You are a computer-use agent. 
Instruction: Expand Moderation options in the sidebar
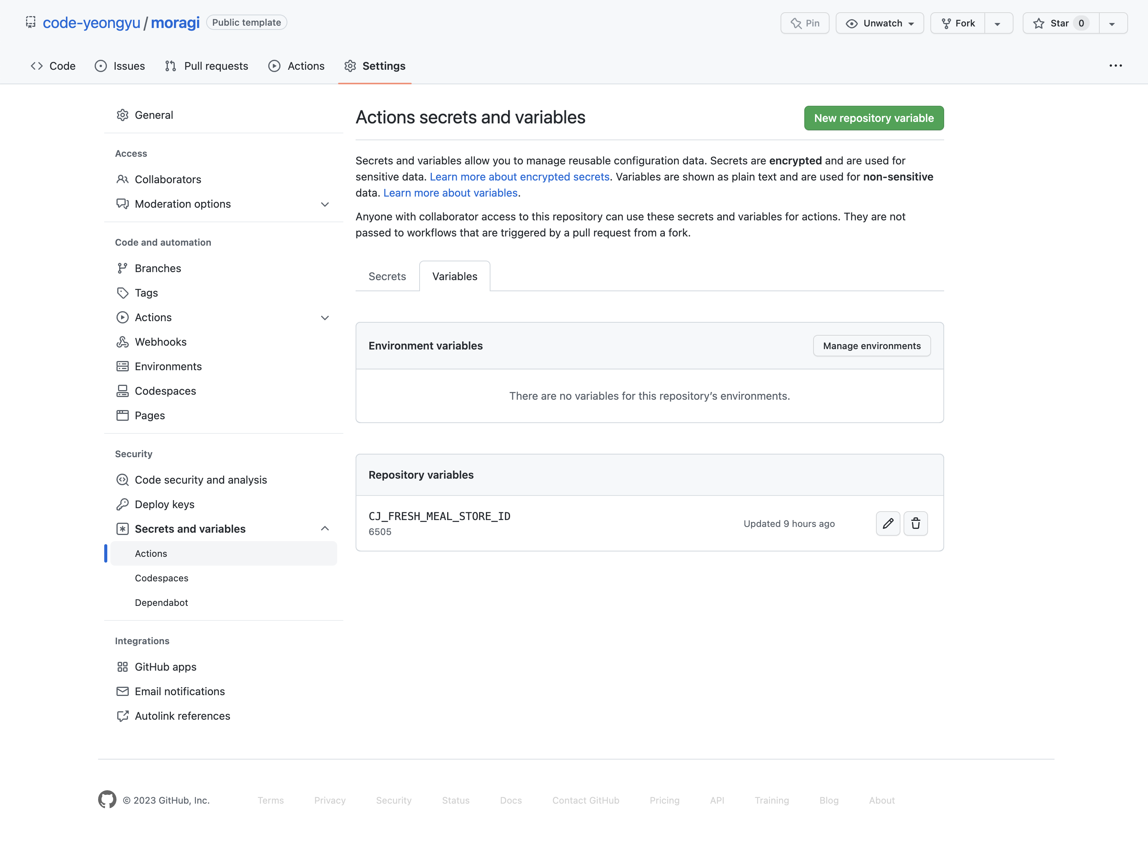click(325, 204)
